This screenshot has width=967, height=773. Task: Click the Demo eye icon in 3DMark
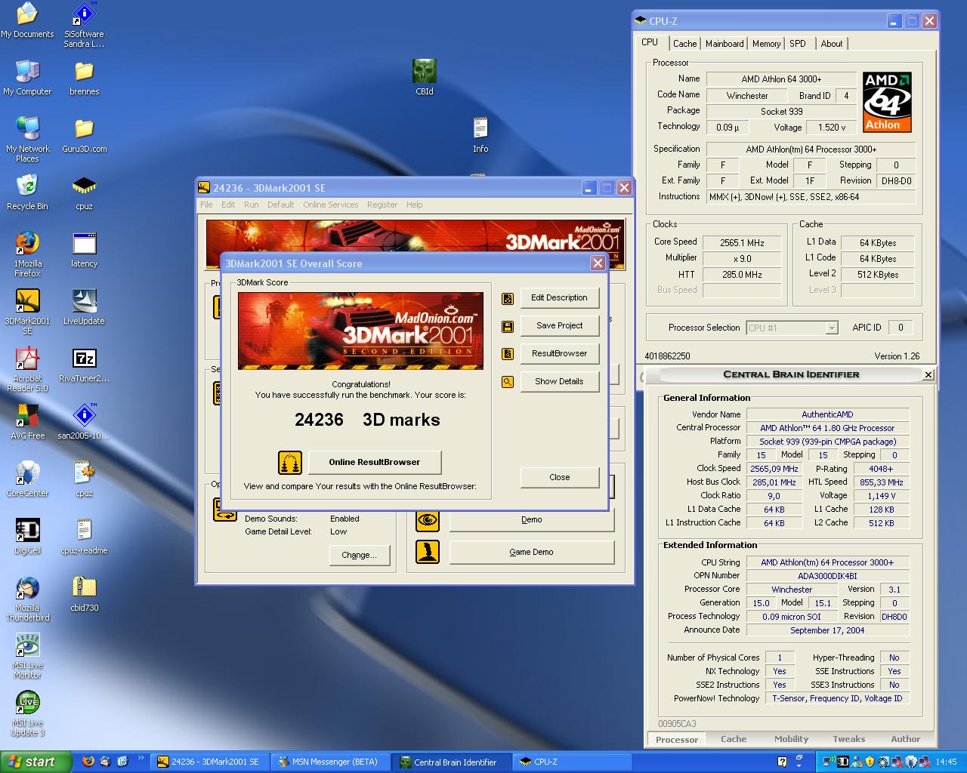[428, 519]
